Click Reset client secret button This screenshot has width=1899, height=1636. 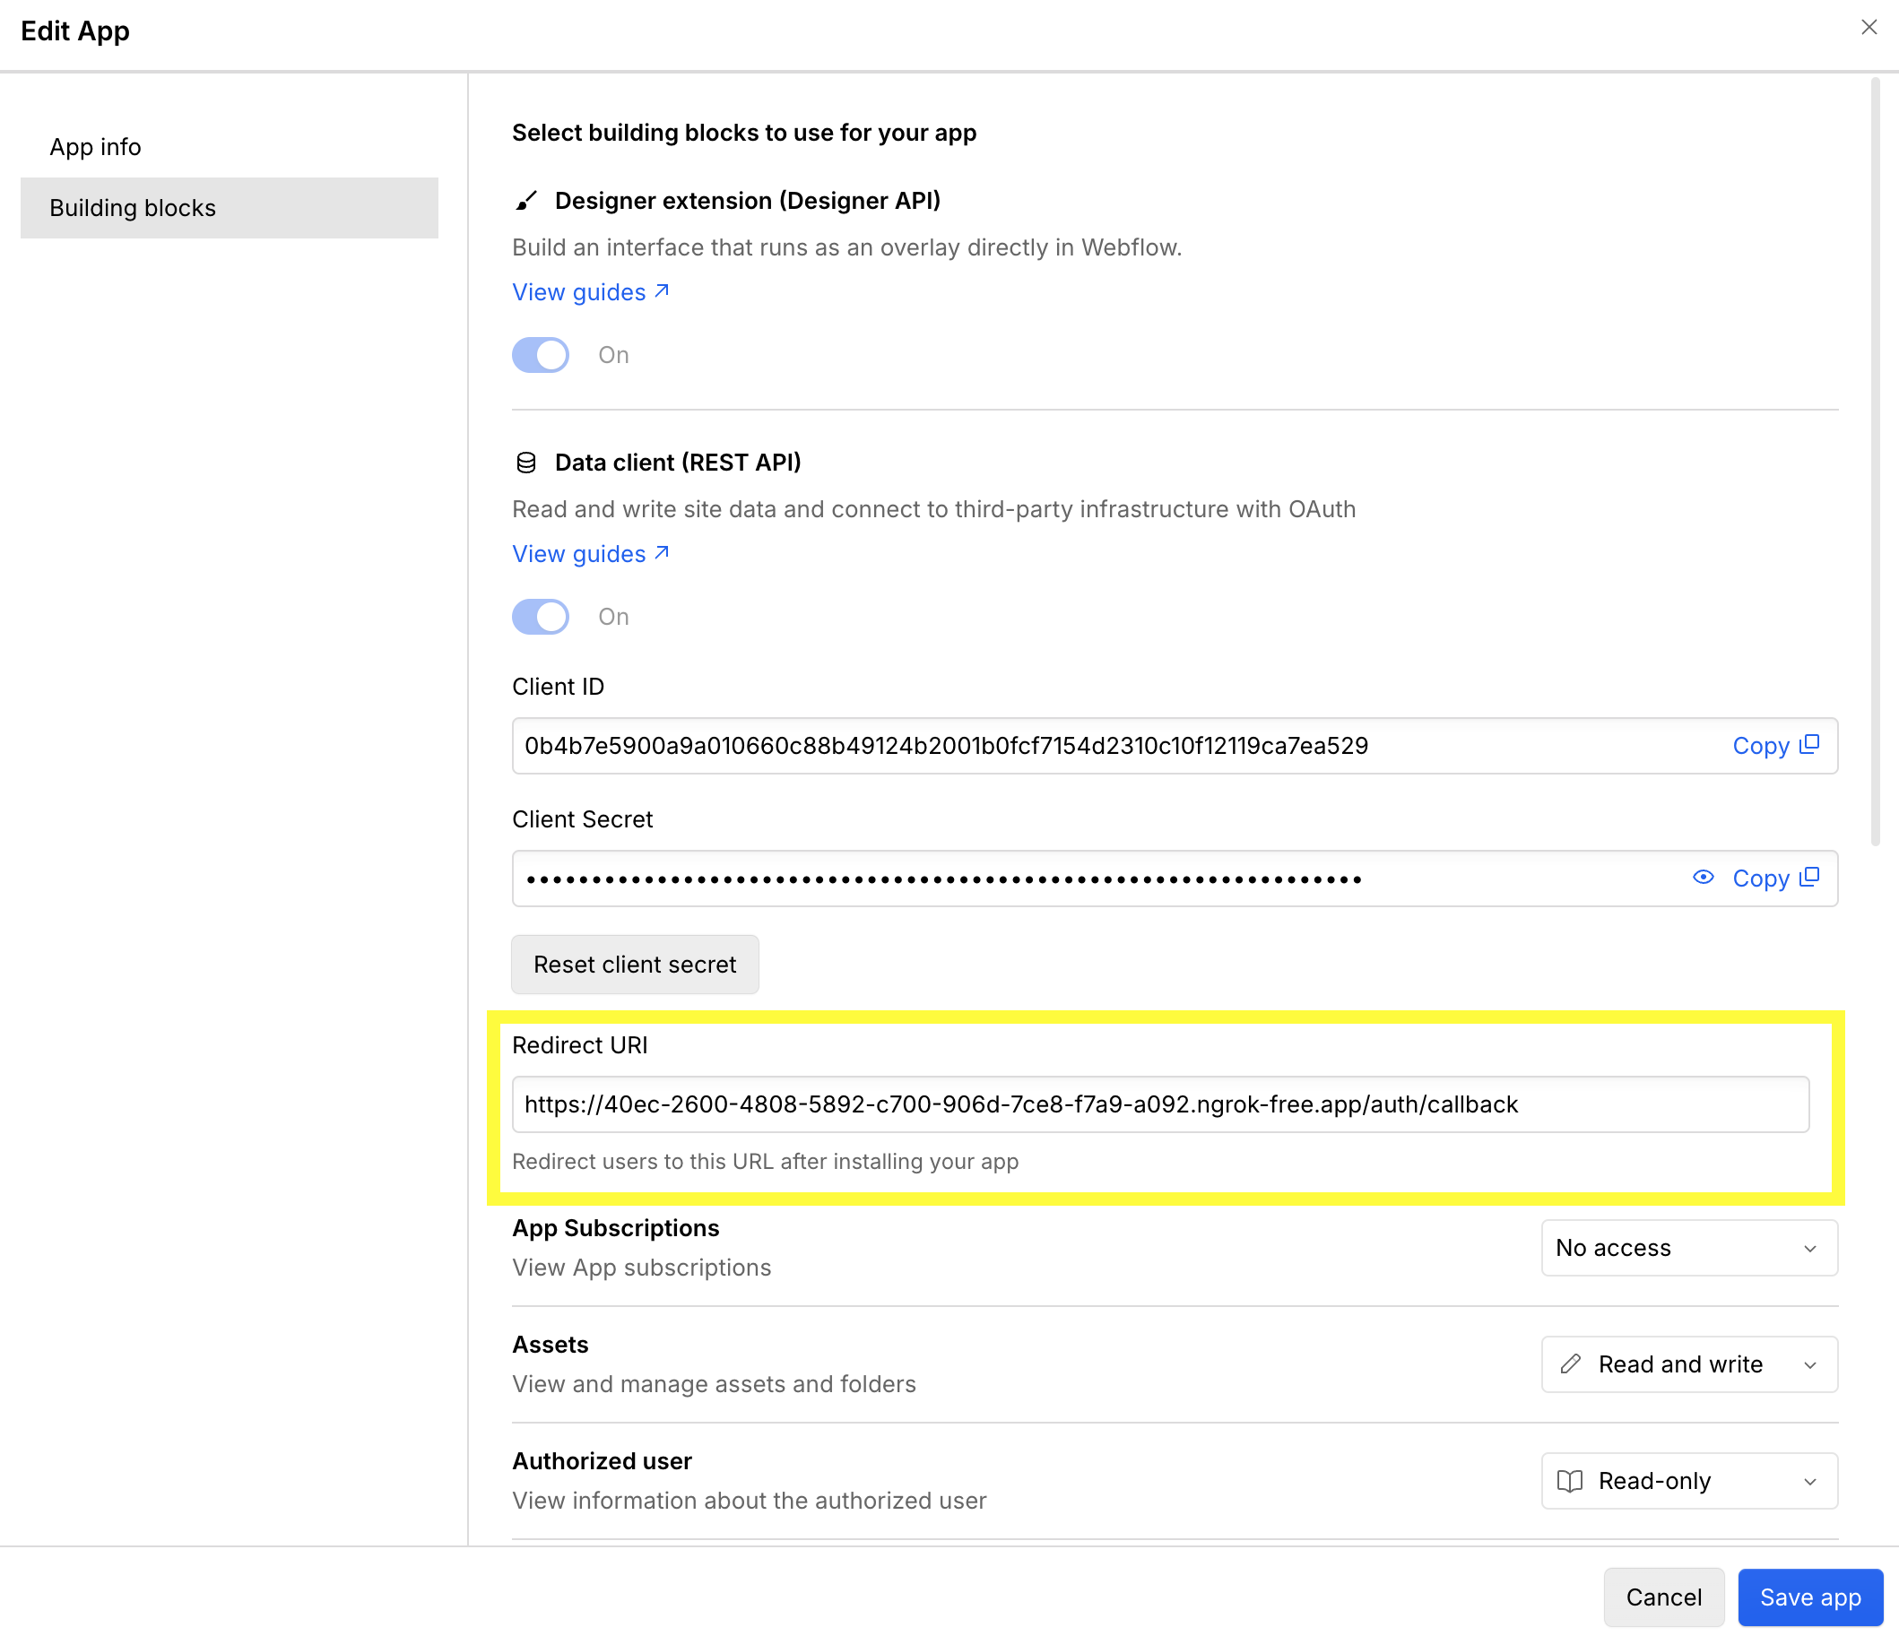pyautogui.click(x=634, y=965)
